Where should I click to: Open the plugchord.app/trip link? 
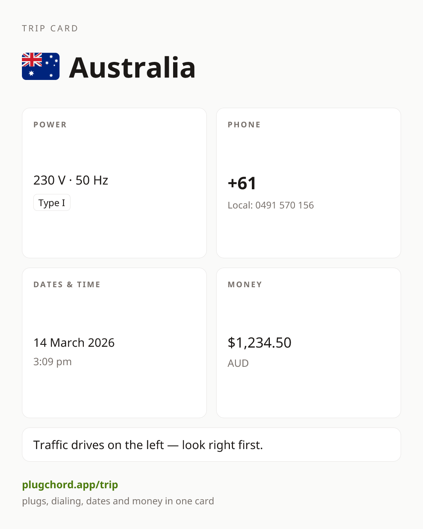[x=70, y=485]
